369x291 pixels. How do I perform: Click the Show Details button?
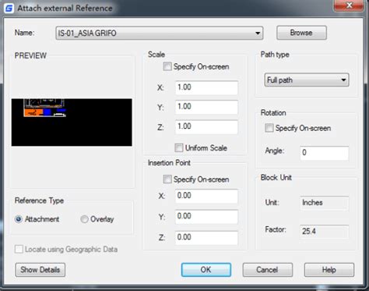(40, 270)
